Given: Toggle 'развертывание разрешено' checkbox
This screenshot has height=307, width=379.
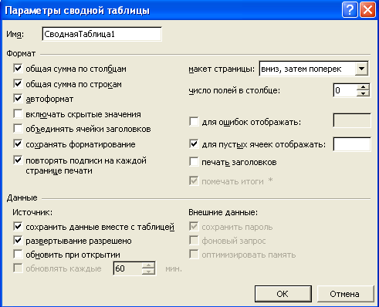Looking at the screenshot, I should 18,241.
